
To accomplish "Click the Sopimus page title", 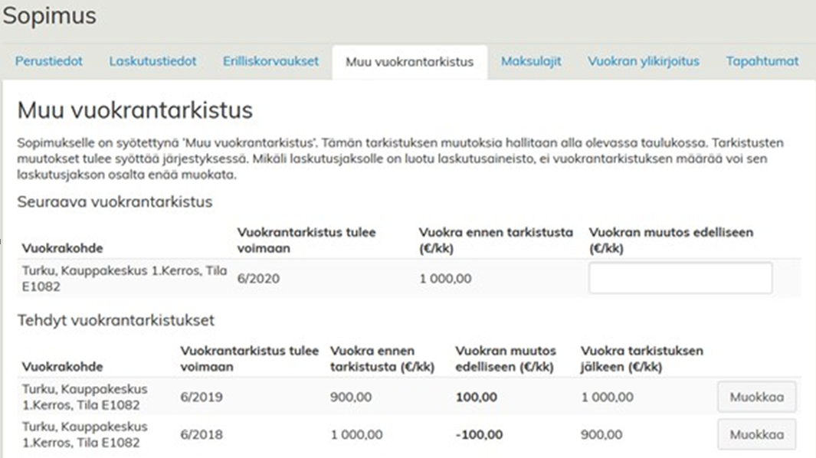I will coord(50,16).
